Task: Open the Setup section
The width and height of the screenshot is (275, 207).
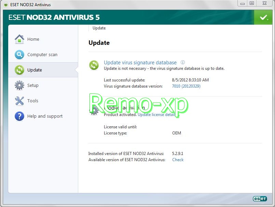Action: (43, 85)
